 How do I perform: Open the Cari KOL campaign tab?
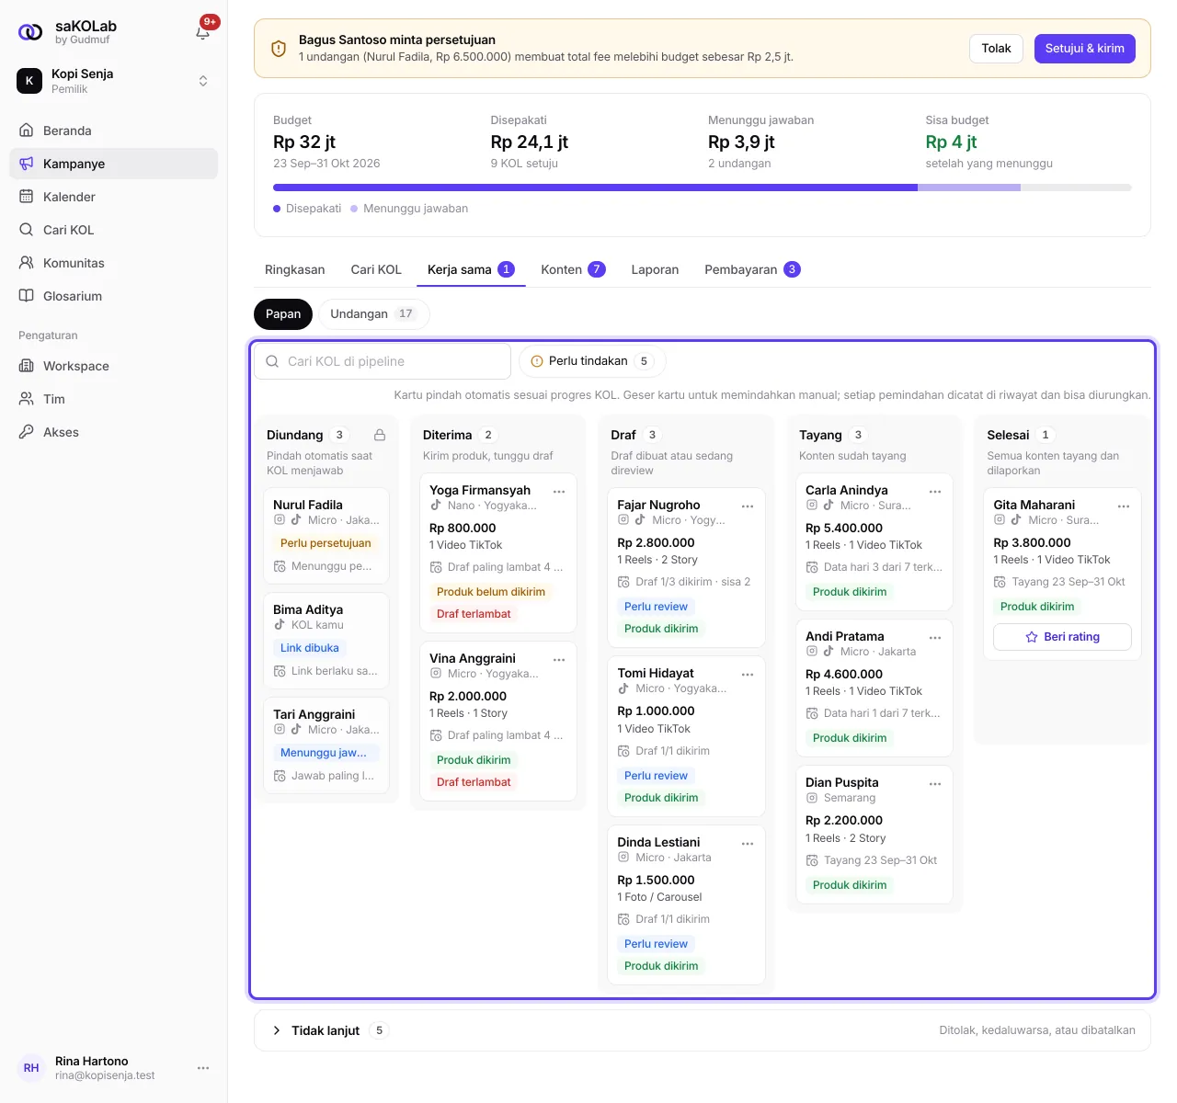[376, 269]
